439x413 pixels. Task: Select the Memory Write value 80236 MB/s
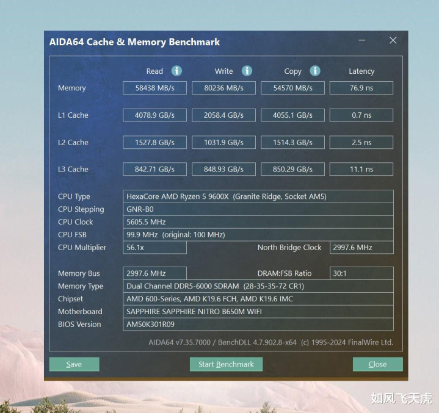[223, 88]
